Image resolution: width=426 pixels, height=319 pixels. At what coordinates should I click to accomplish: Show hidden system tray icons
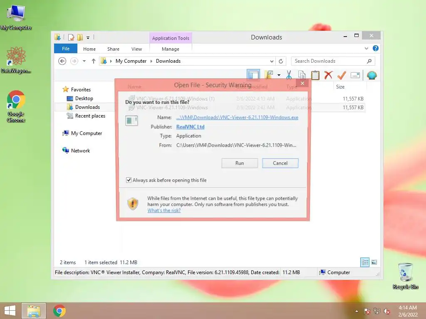[x=357, y=311]
